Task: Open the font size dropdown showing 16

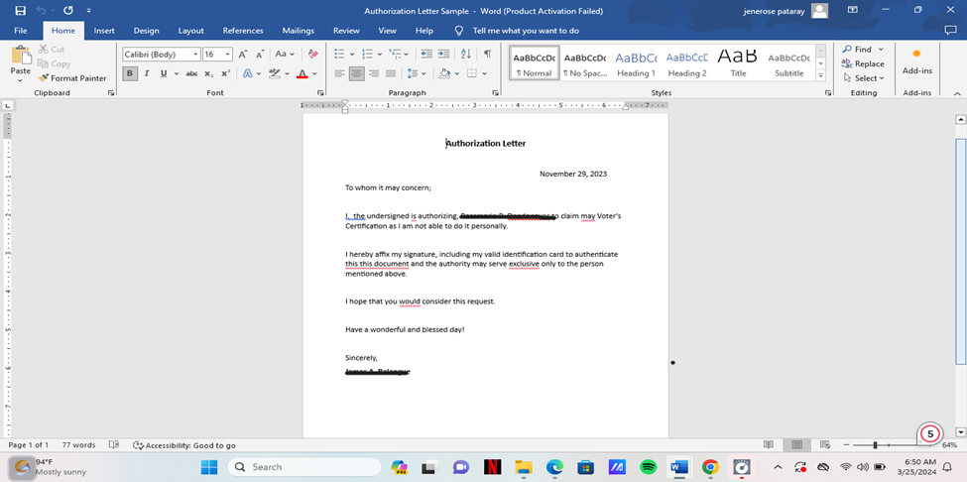Action: pyautogui.click(x=227, y=55)
